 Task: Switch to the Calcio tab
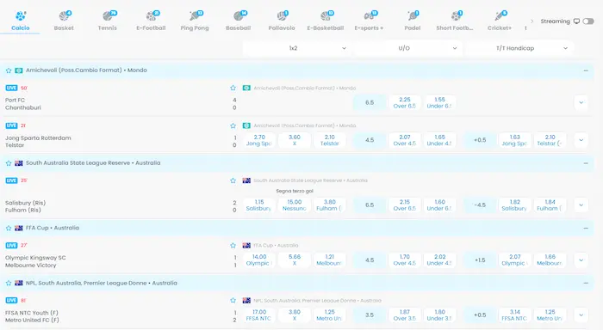pos(21,21)
